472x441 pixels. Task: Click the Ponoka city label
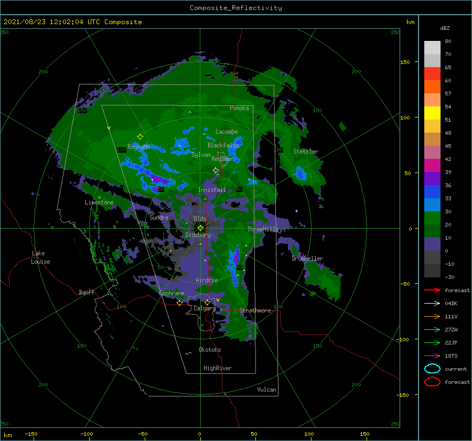coord(239,108)
